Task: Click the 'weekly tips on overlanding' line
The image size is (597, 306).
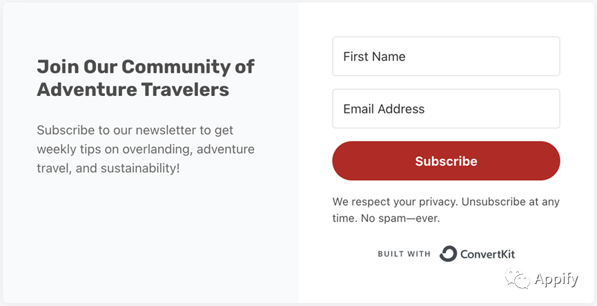Action: tap(146, 149)
